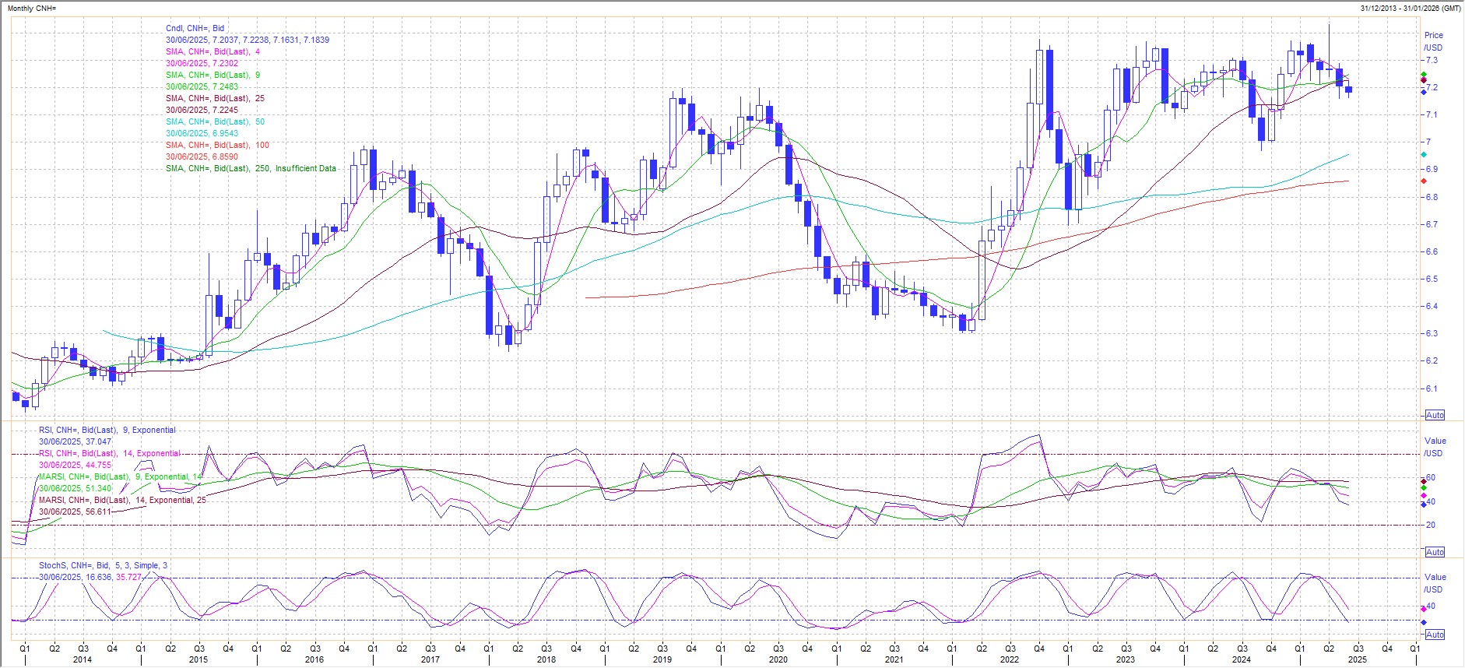Click the date range '31/12/2013 - 31/01/2026 (GMT)'

point(1411,9)
